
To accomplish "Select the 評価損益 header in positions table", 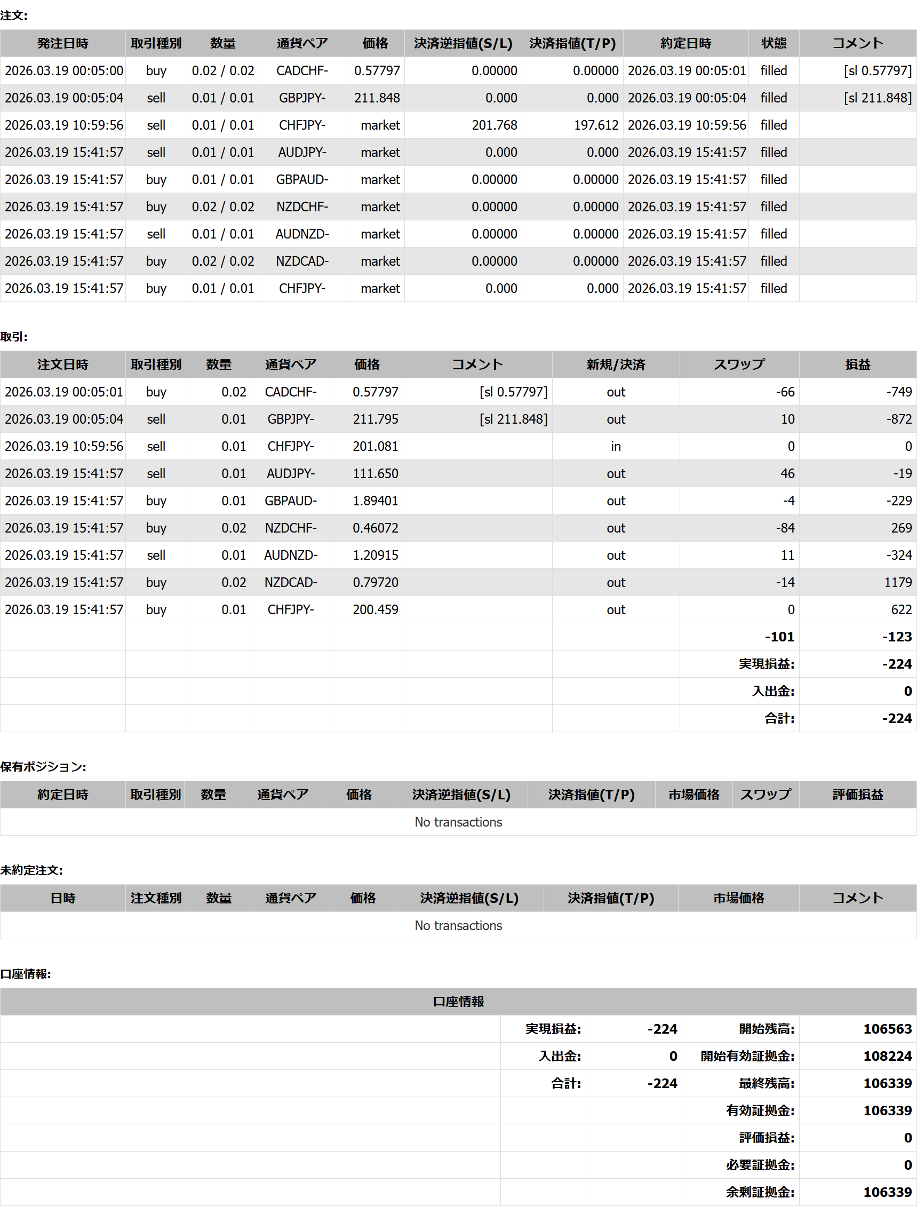I will (x=857, y=795).
